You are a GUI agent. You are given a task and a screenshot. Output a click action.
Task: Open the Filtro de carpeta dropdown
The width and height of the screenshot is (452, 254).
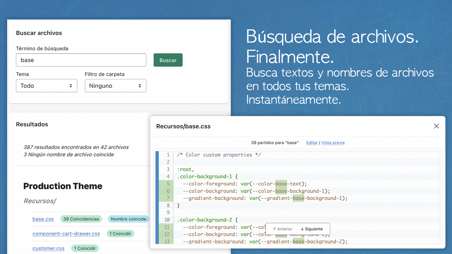click(x=115, y=86)
